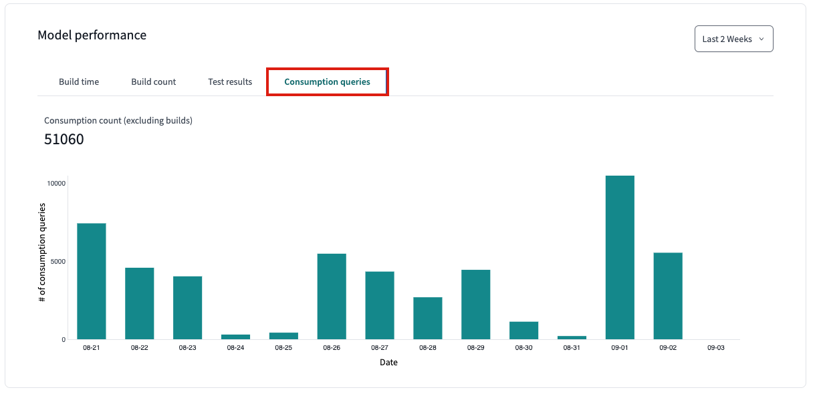Click the tiny 08-31 bar
The image size is (821, 394).
pos(571,338)
